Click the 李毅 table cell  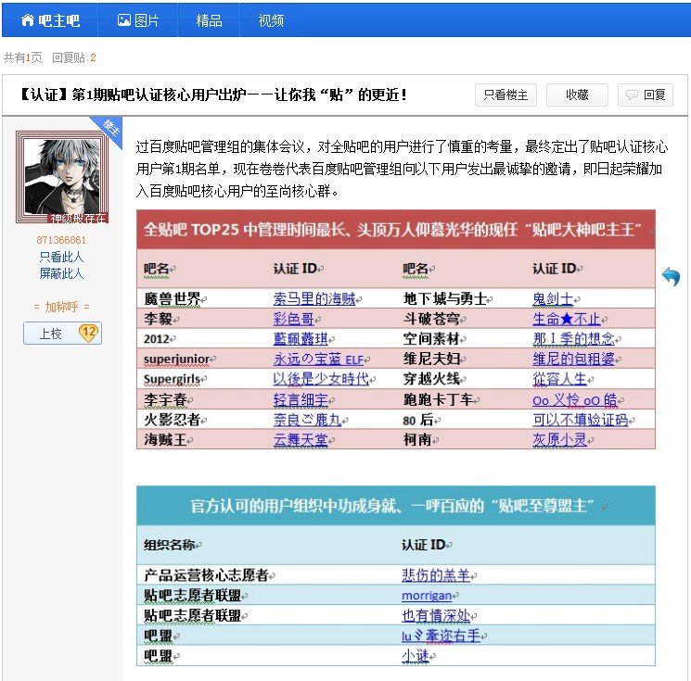point(159,319)
